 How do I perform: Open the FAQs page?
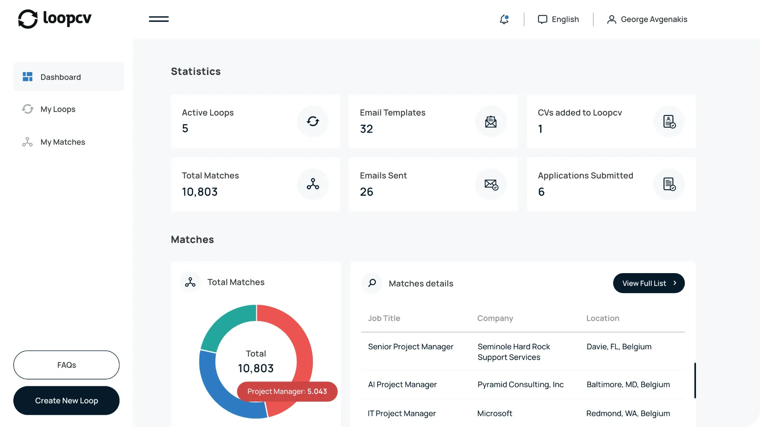(x=66, y=365)
